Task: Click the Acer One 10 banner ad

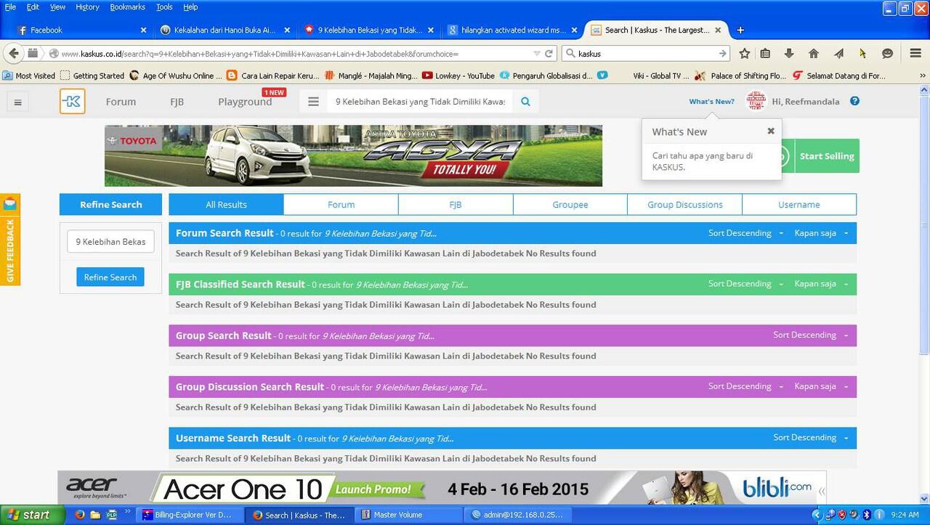Action: click(x=442, y=488)
